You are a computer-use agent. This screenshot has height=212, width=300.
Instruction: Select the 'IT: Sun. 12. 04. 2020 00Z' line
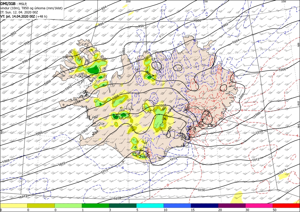tap(19, 12)
